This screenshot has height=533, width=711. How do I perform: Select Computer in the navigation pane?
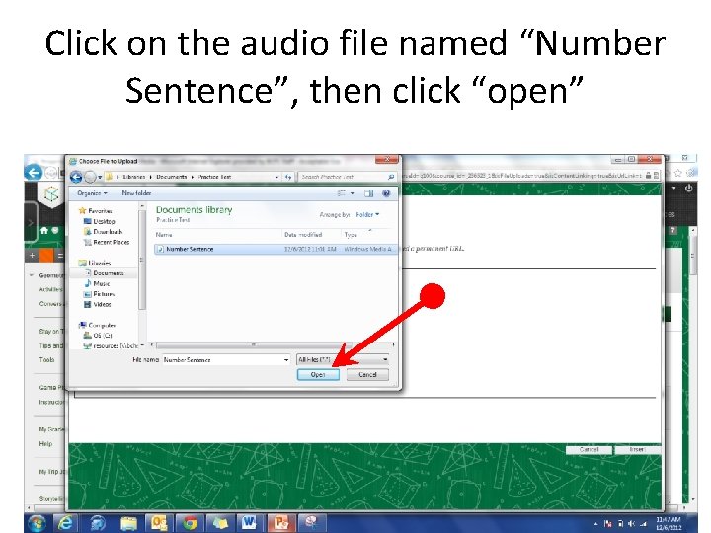pos(97,326)
